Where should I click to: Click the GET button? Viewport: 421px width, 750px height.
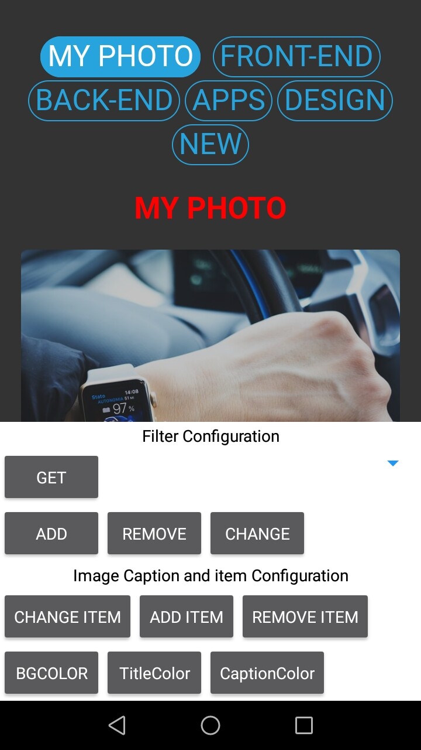click(51, 478)
